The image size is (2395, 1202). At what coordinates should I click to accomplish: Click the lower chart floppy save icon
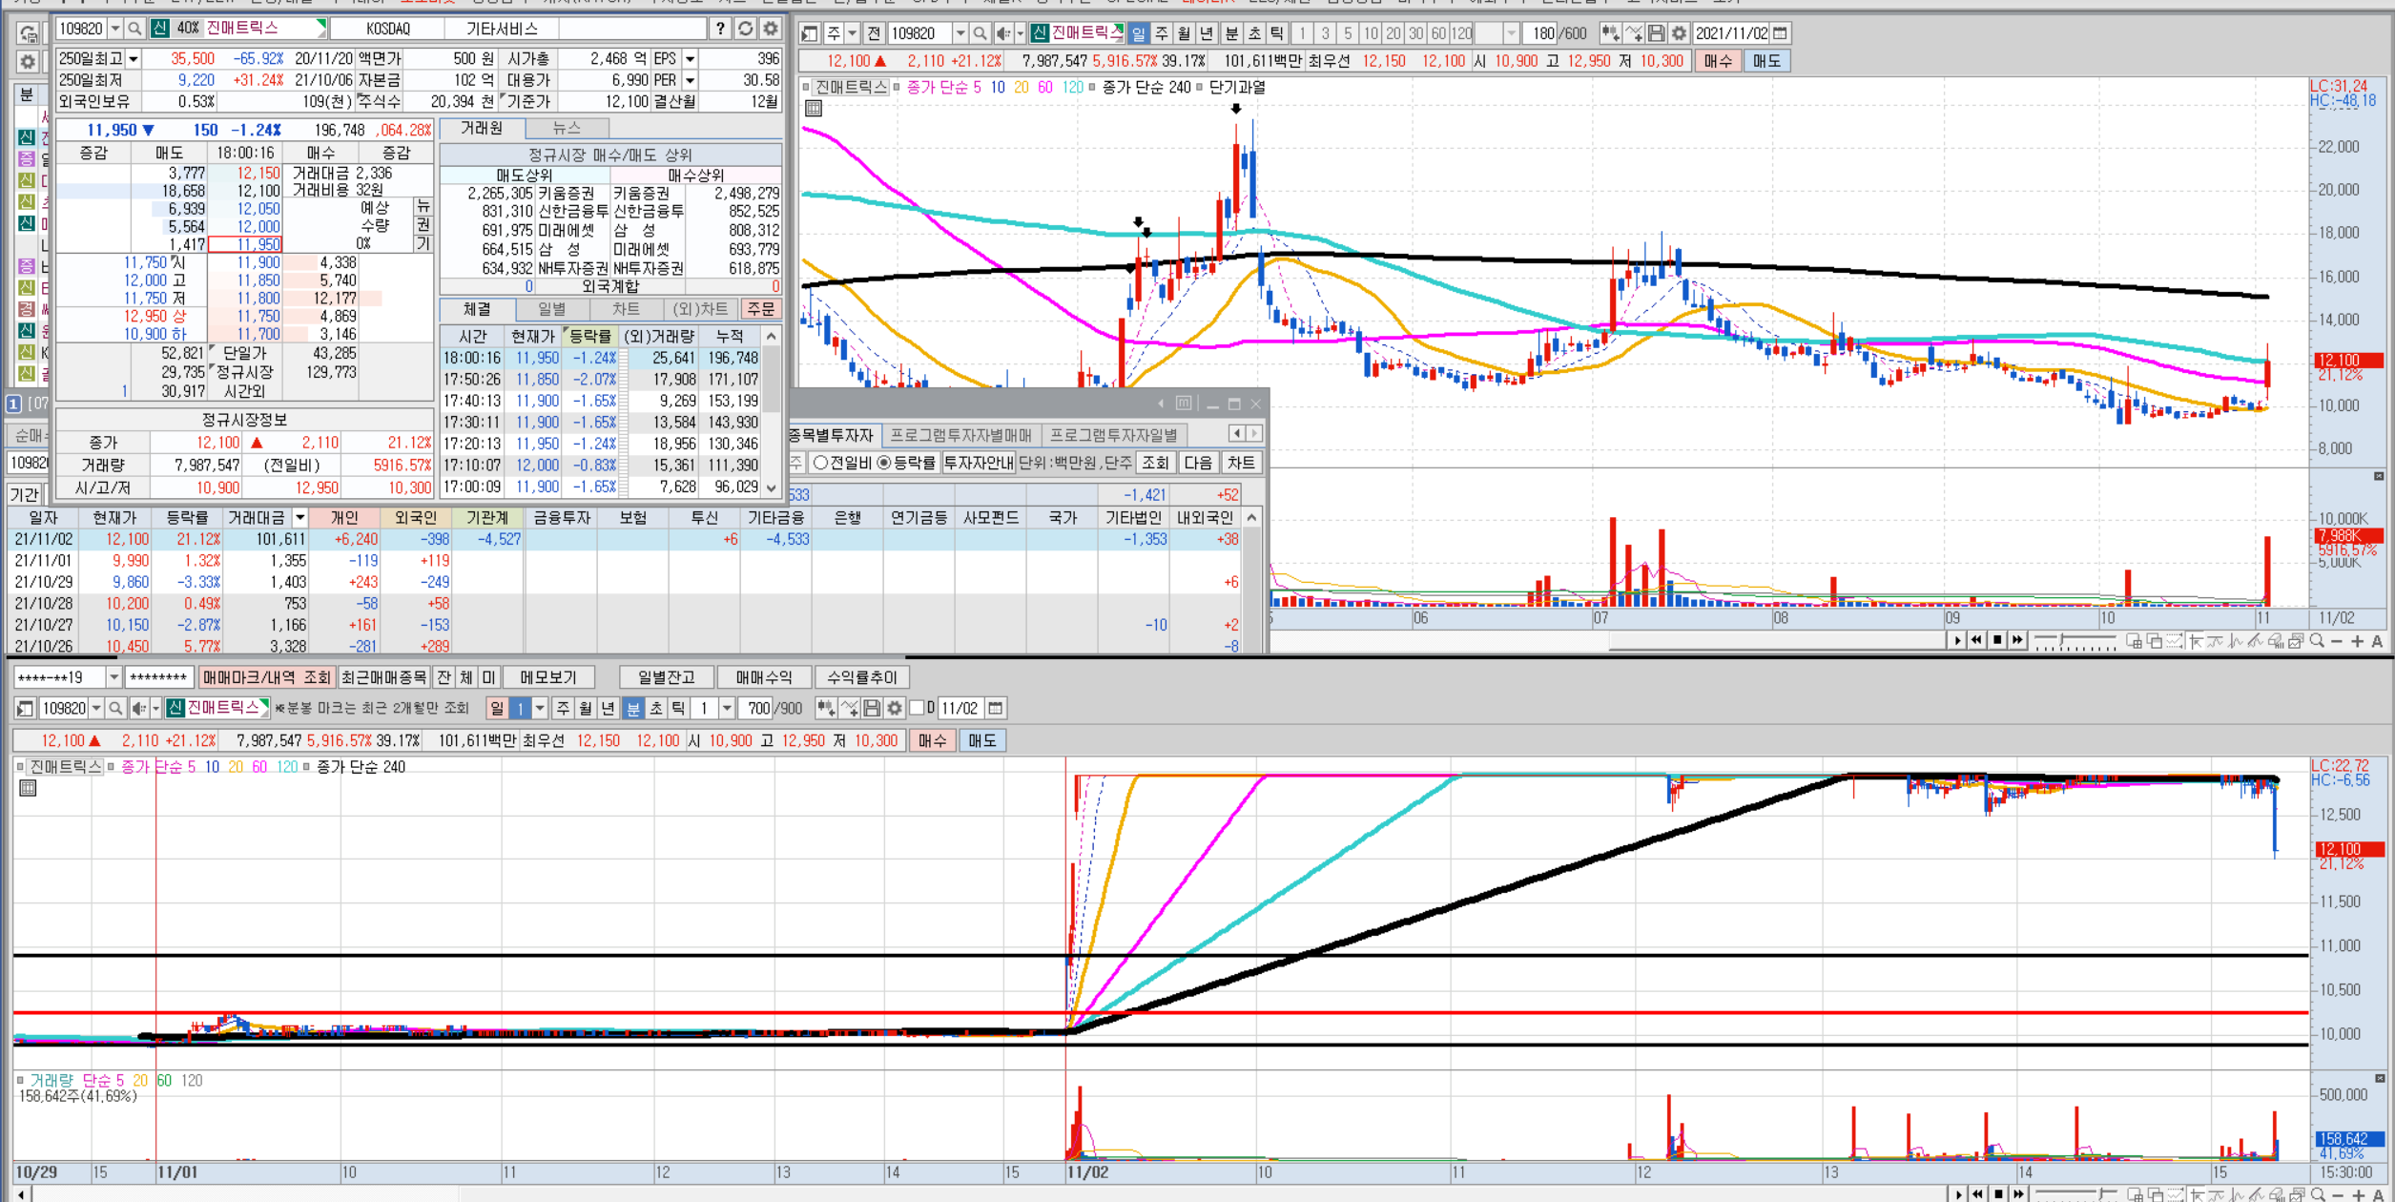(x=871, y=708)
